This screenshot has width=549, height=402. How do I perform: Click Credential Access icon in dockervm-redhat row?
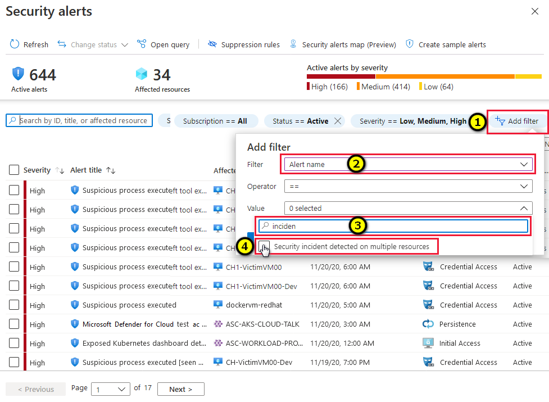pyautogui.click(x=428, y=305)
